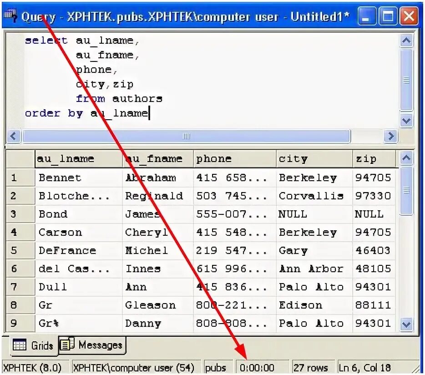This screenshot has height=375, width=425.
Task: Click the city column header
Action: click(x=314, y=159)
